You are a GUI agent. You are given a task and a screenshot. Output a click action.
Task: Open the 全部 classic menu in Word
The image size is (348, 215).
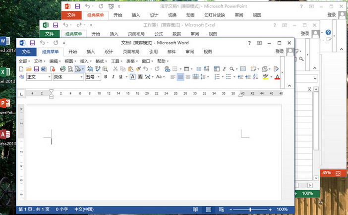click(24, 61)
